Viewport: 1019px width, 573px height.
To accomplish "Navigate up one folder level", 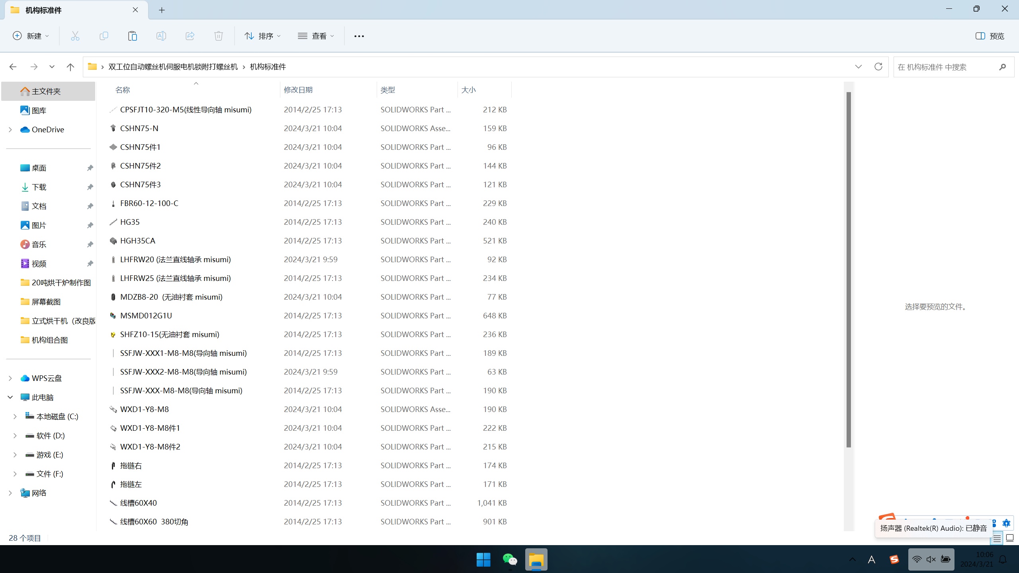I will [x=70, y=67].
